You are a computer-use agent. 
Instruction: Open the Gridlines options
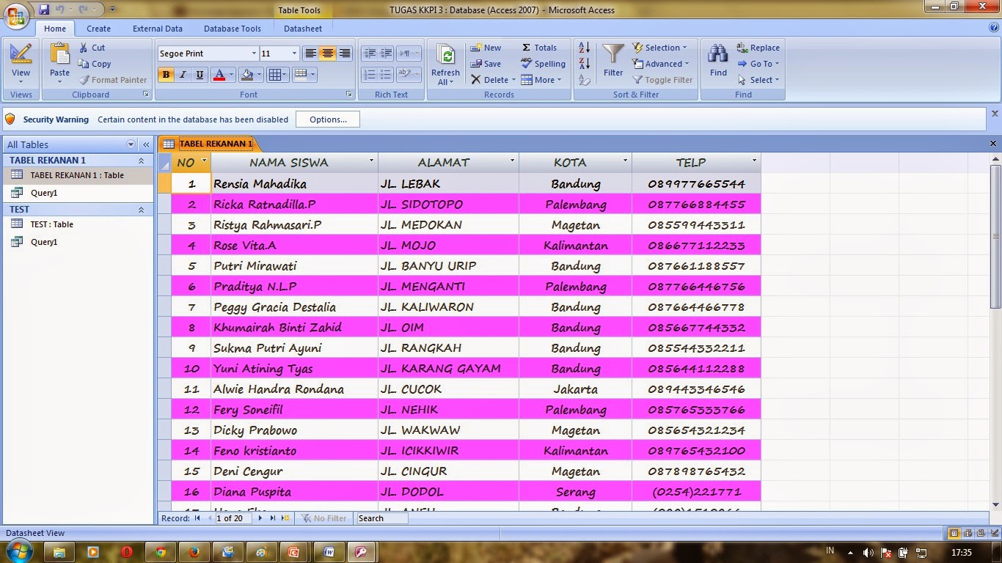[277, 74]
